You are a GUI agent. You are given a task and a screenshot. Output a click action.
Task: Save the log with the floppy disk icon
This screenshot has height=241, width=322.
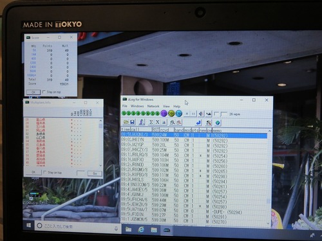point(132,122)
